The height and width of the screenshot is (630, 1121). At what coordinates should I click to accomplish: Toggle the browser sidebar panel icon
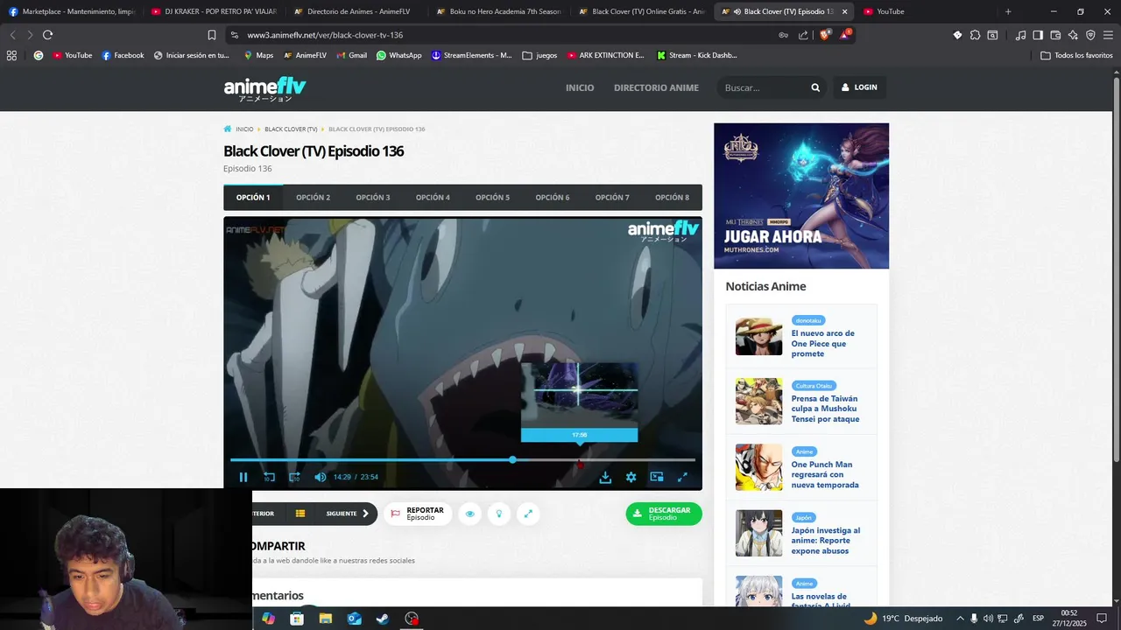[1038, 35]
